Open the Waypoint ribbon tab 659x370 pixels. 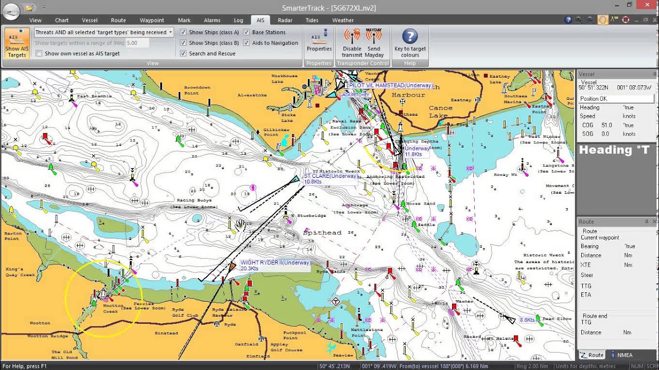(x=152, y=20)
